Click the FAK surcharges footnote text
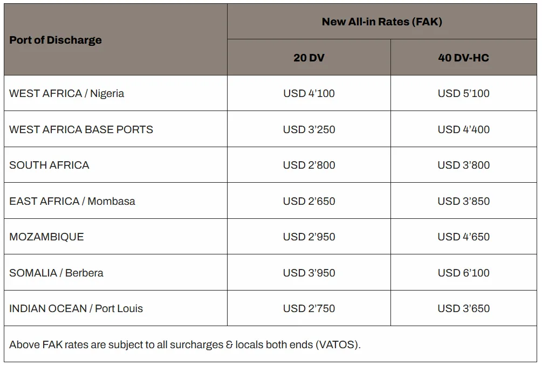Image resolution: width=542 pixels, height=366 pixels. click(x=185, y=344)
